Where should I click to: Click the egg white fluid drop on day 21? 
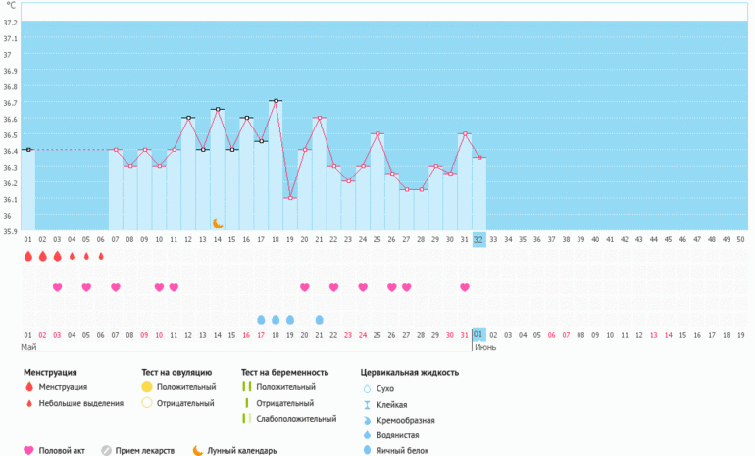tap(320, 320)
